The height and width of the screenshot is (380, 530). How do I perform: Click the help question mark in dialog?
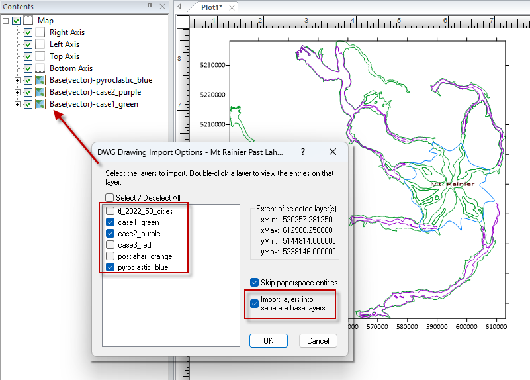302,152
